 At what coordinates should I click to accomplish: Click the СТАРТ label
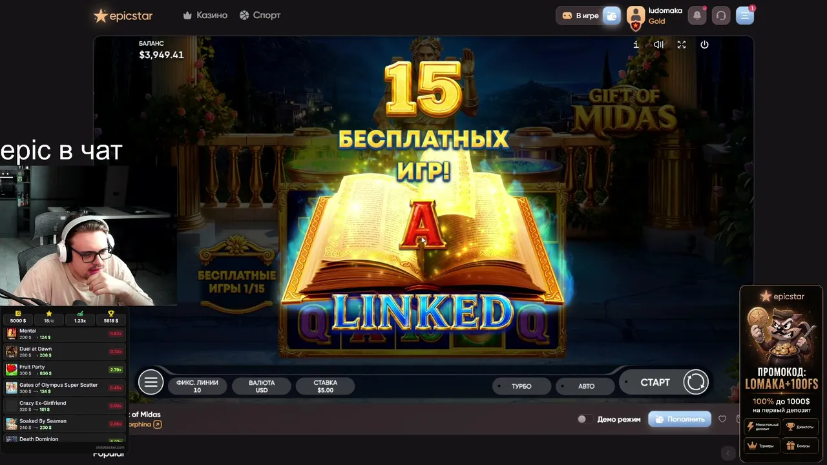coord(654,382)
